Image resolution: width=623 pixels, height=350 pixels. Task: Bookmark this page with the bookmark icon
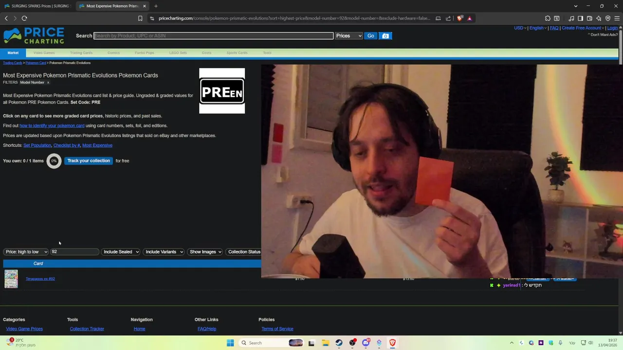pos(140,18)
